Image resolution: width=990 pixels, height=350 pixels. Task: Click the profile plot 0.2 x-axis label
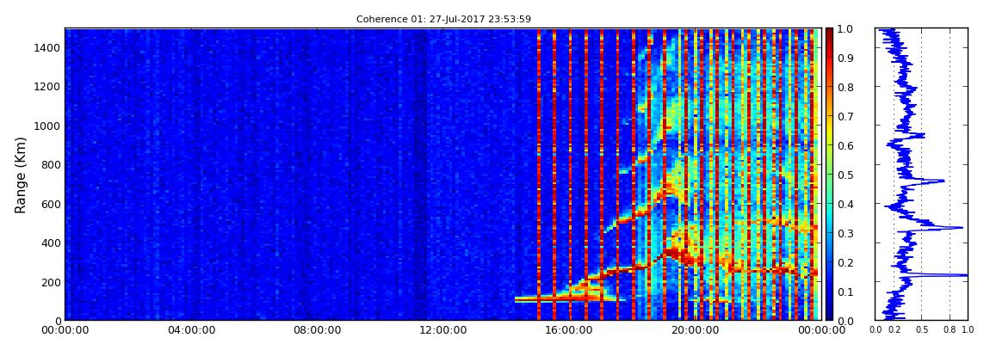click(x=894, y=330)
